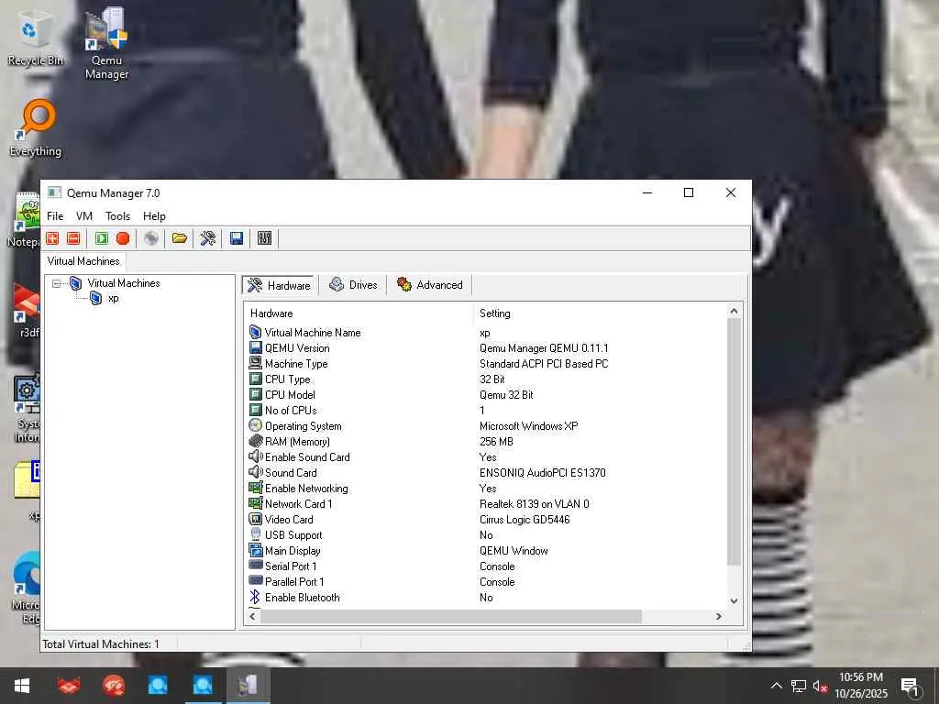Select the Virtual Machines panel tab
This screenshot has height=704, width=939.
(x=83, y=261)
